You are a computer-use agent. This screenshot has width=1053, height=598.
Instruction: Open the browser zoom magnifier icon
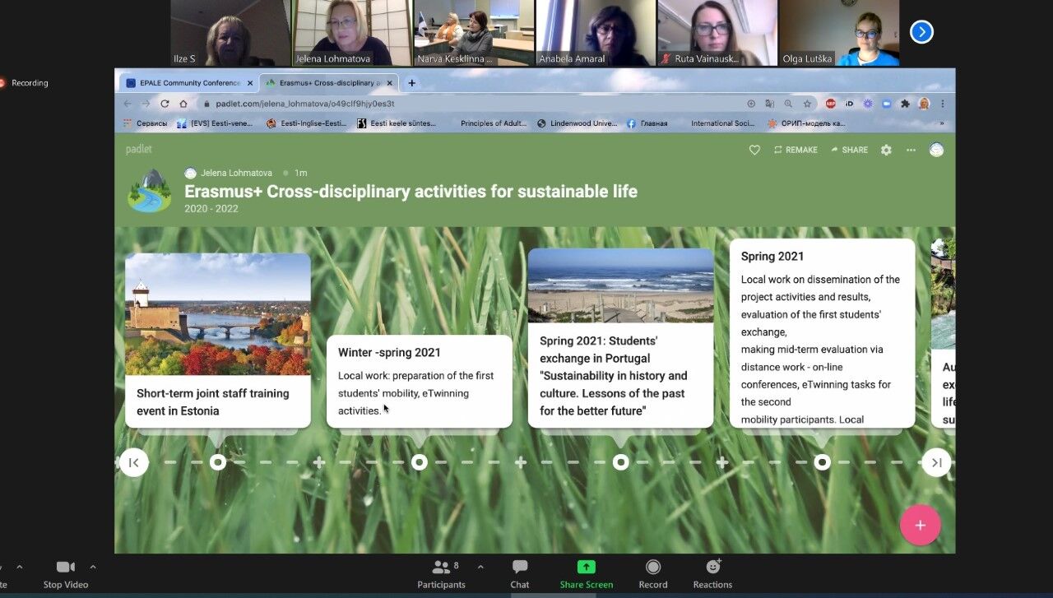(x=788, y=104)
